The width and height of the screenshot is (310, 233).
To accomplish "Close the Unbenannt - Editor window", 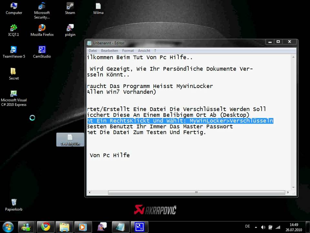I will [290, 42].
